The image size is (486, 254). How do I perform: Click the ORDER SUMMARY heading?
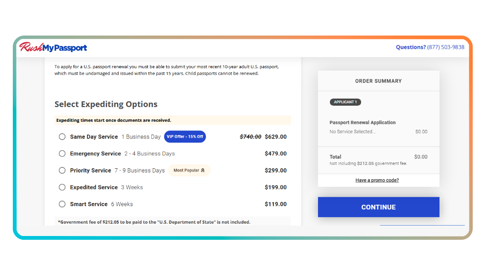point(378,81)
